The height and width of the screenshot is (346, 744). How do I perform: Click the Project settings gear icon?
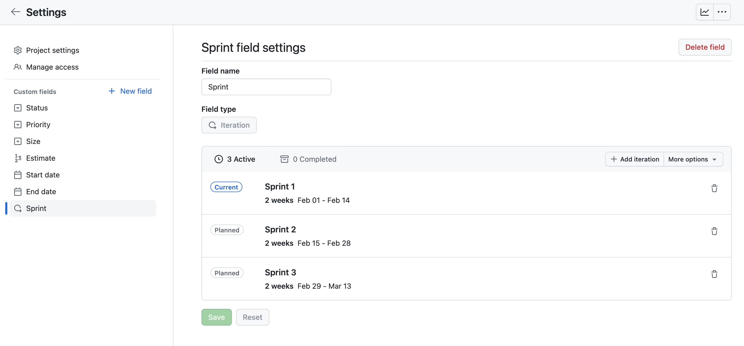(x=18, y=50)
